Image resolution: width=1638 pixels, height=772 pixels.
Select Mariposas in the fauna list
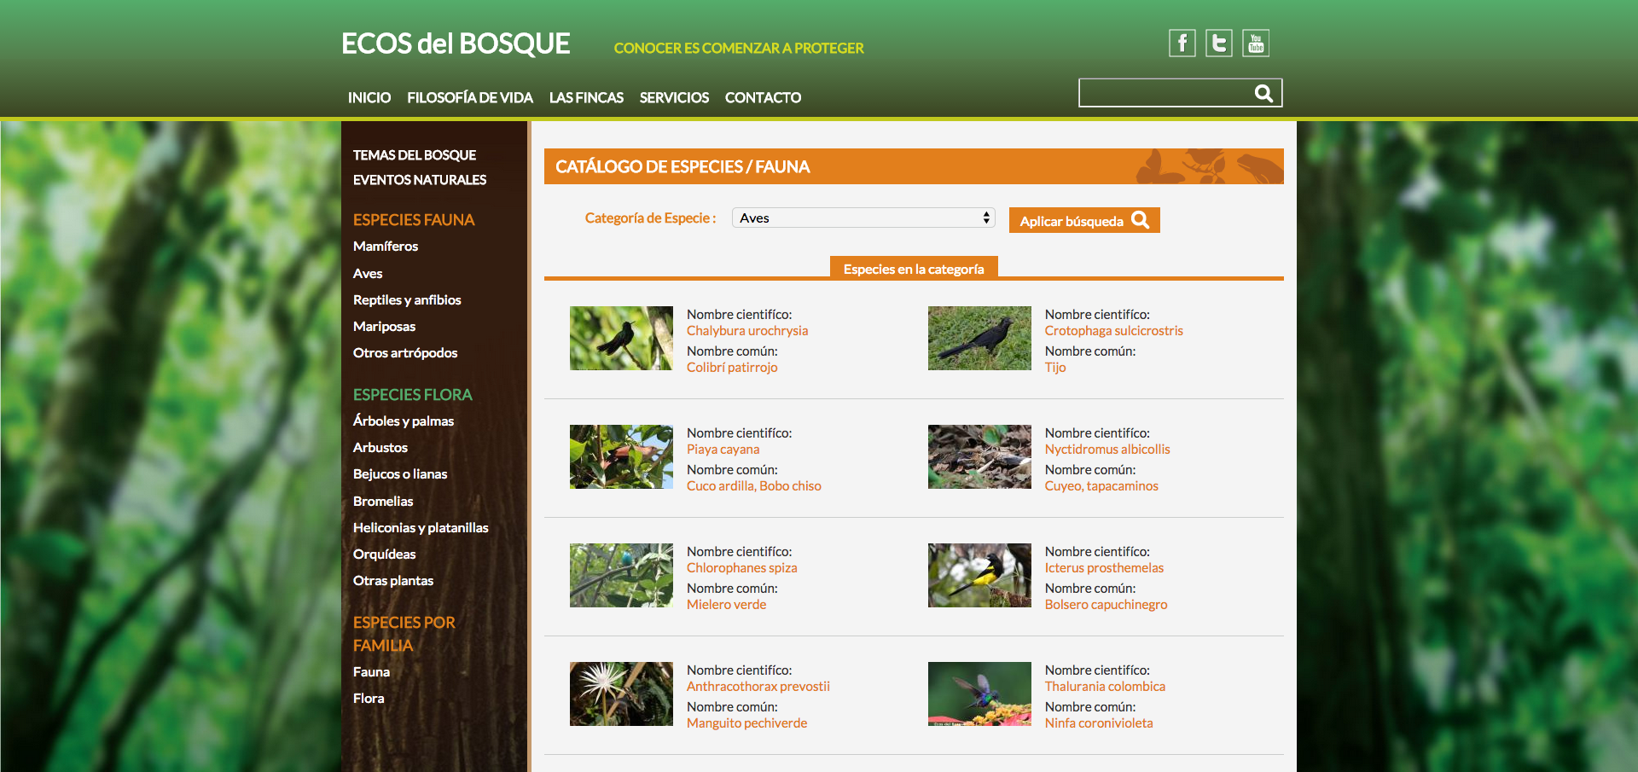[384, 327]
